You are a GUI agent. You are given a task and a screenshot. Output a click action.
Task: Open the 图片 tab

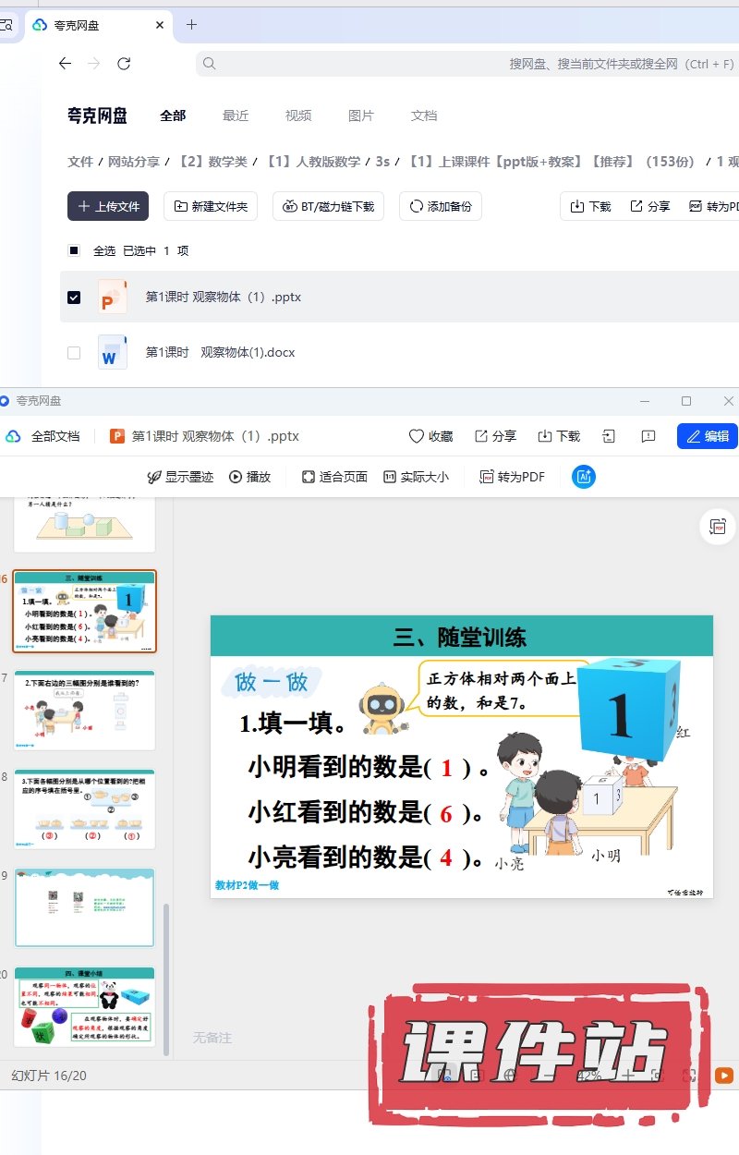361,115
